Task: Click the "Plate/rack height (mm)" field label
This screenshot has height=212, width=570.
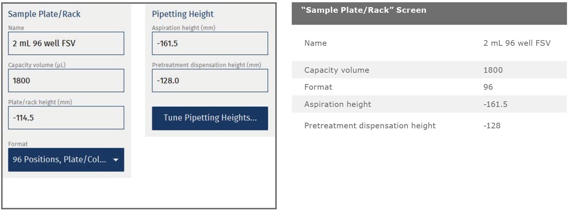Action: [x=40, y=102]
